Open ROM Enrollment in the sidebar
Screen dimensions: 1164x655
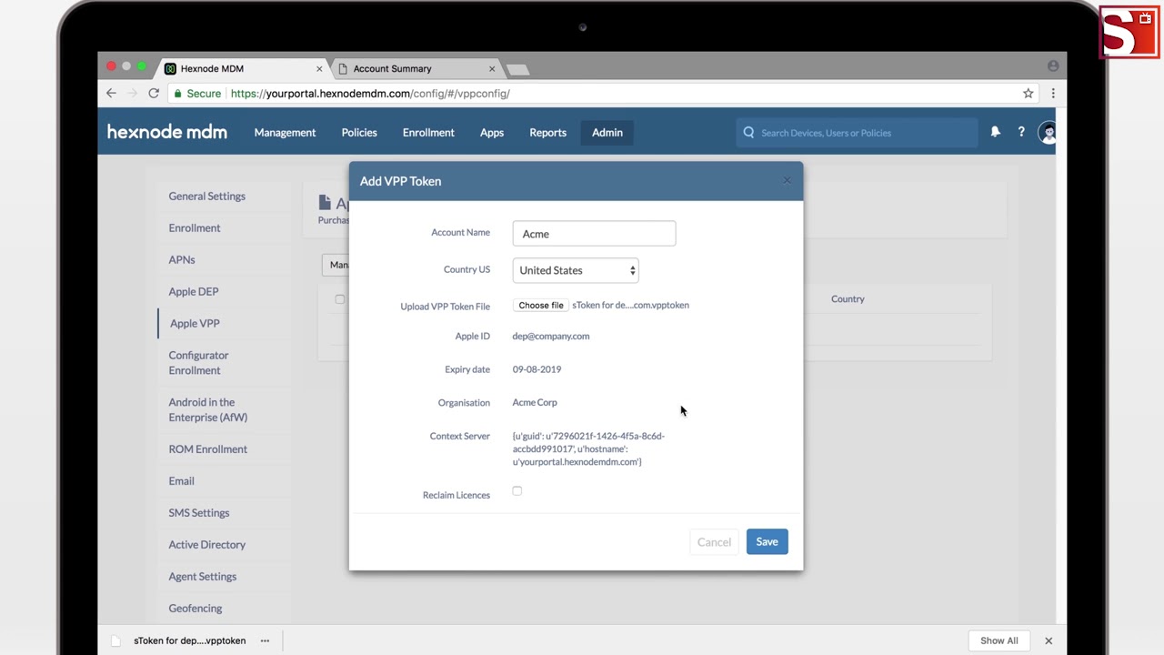pos(207,448)
